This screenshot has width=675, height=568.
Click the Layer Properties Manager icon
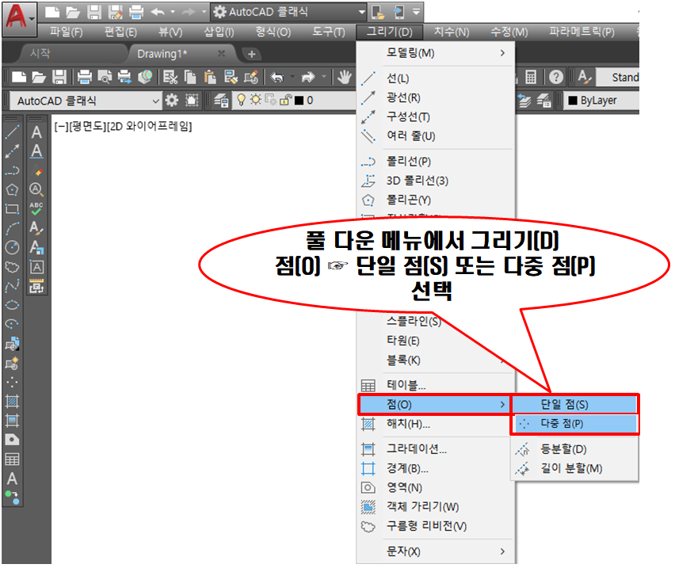click(x=221, y=101)
